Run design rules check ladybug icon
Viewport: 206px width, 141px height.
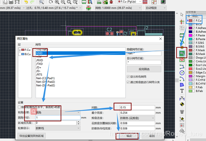coord(111,2)
